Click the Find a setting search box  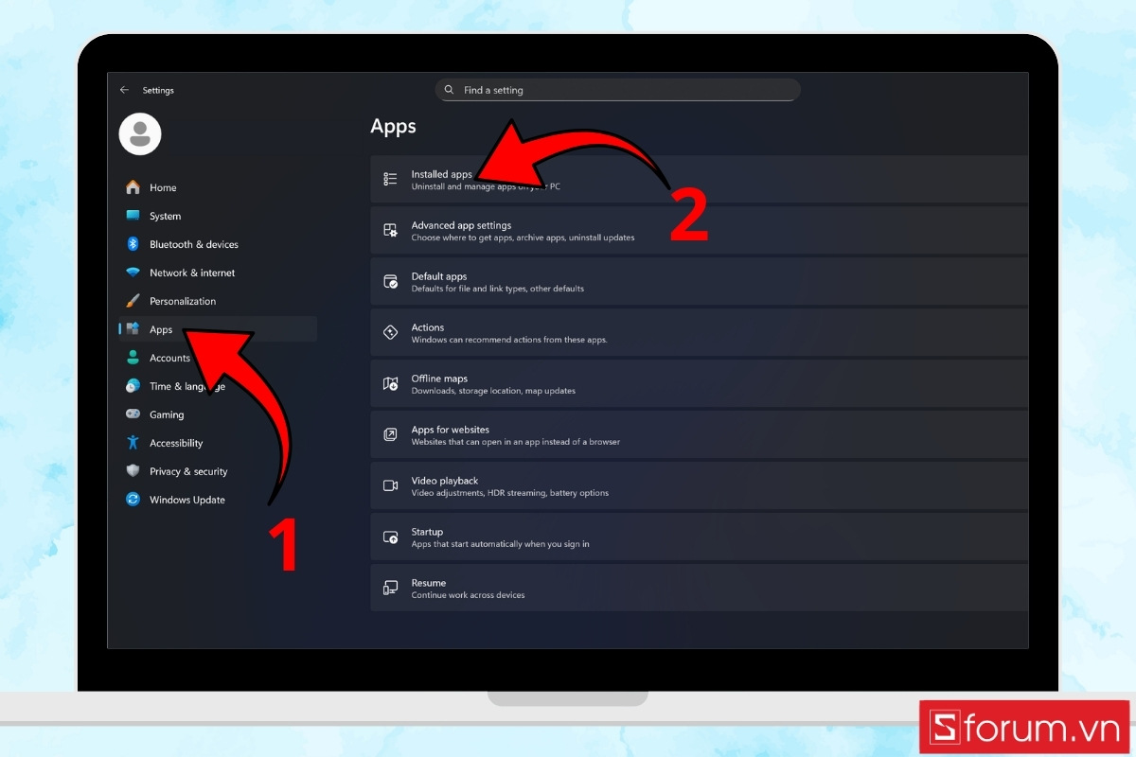point(617,90)
